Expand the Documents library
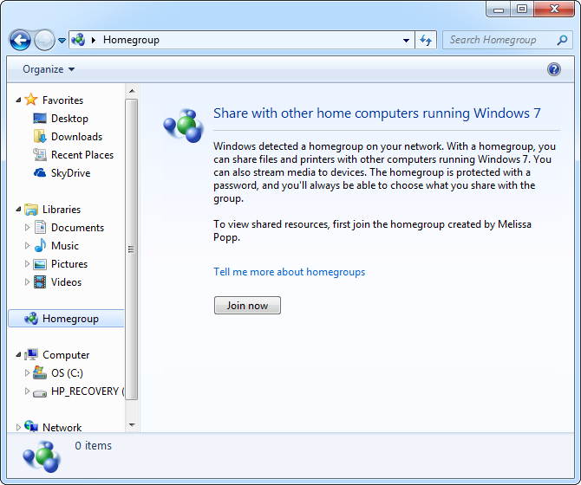The image size is (581, 485). pyautogui.click(x=27, y=227)
